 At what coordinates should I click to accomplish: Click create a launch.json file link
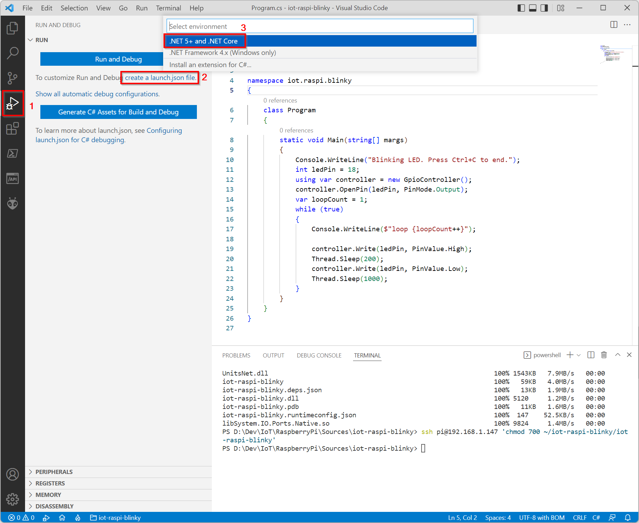point(160,78)
